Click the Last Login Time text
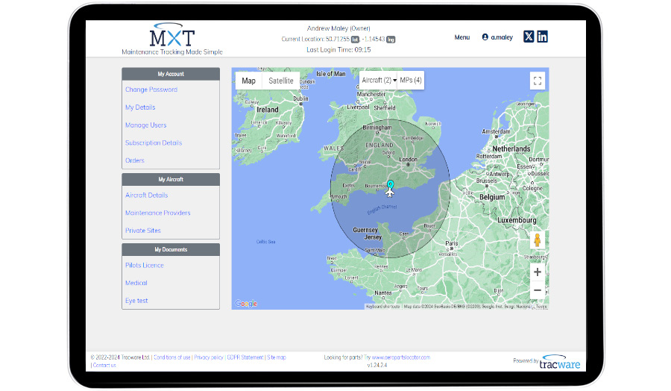The width and height of the screenshot is (671, 391). tap(338, 50)
